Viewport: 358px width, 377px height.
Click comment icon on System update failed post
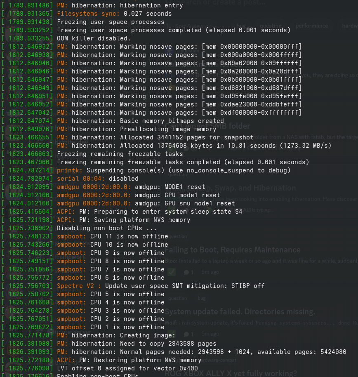pos(186,334)
